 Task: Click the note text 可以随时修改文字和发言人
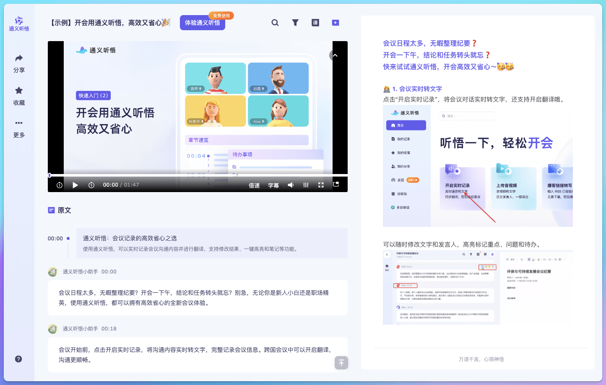(462, 245)
